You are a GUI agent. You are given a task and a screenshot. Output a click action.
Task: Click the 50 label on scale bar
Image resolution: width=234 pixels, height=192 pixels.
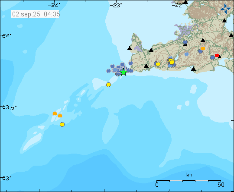pos(221,185)
